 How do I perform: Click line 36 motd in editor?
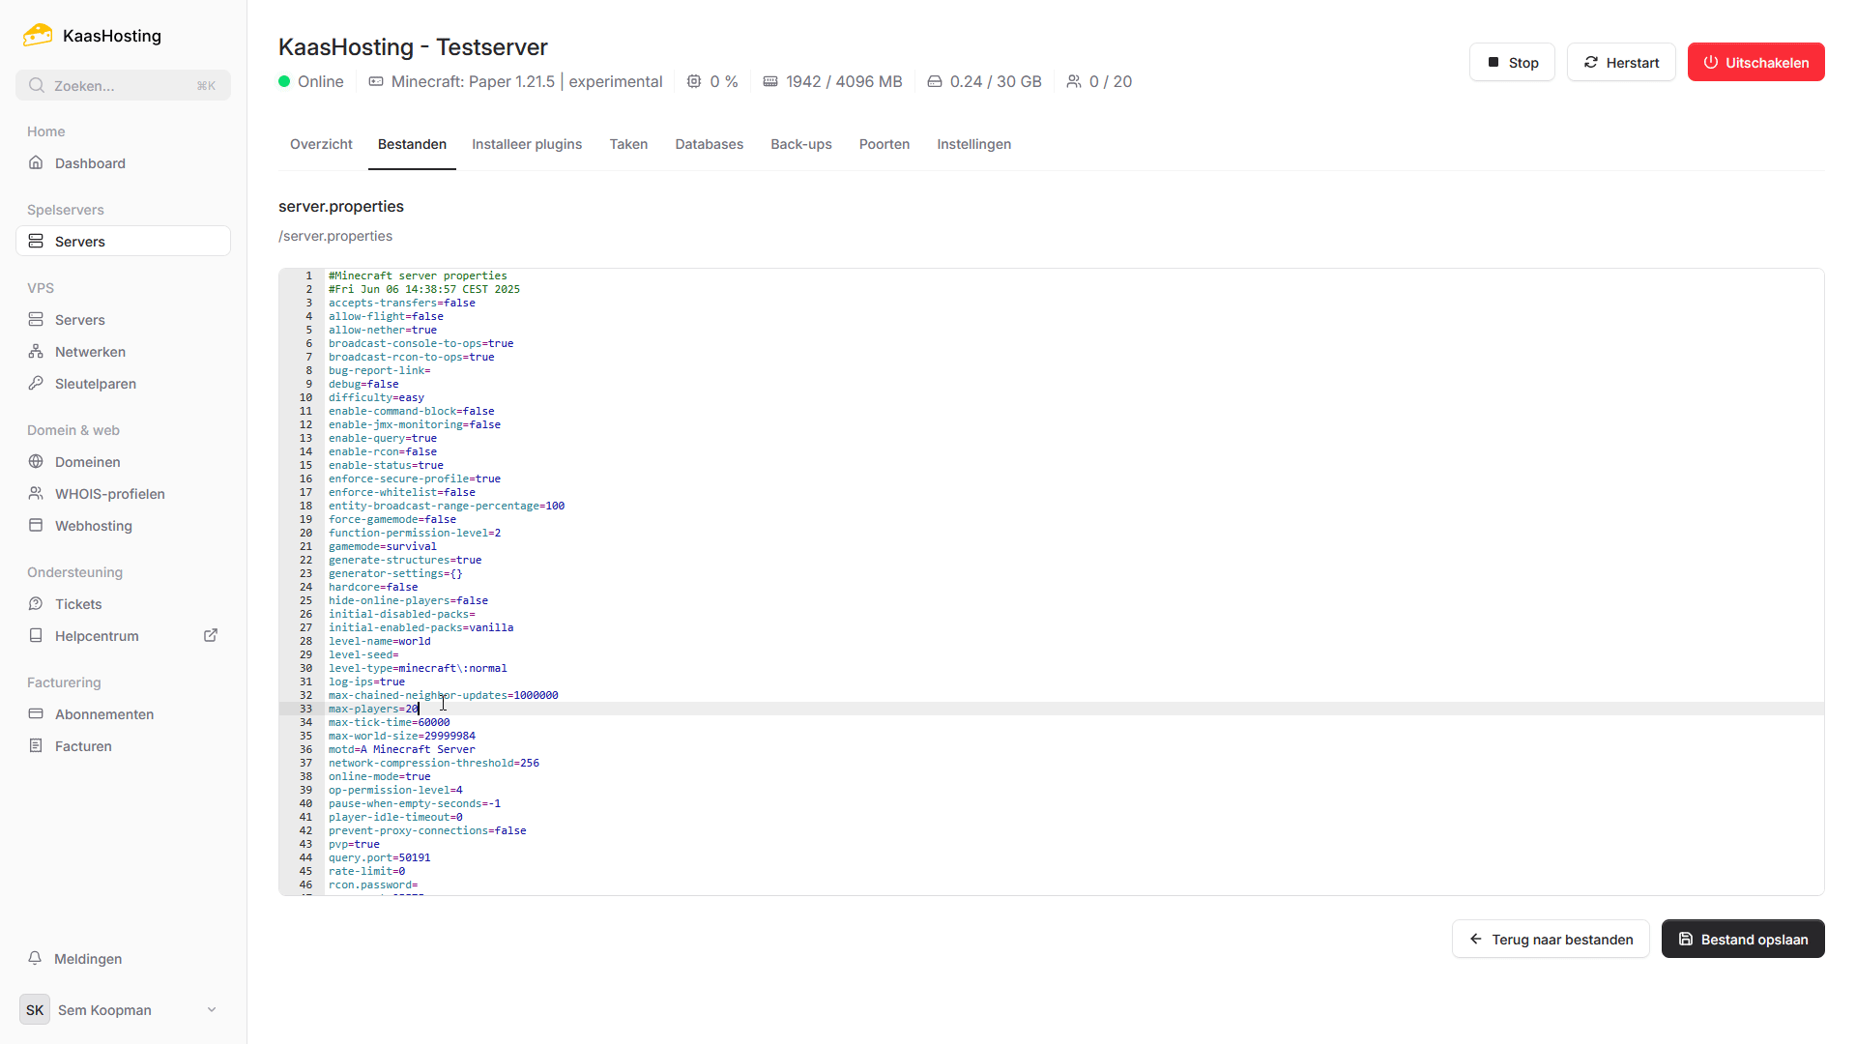[402, 749]
